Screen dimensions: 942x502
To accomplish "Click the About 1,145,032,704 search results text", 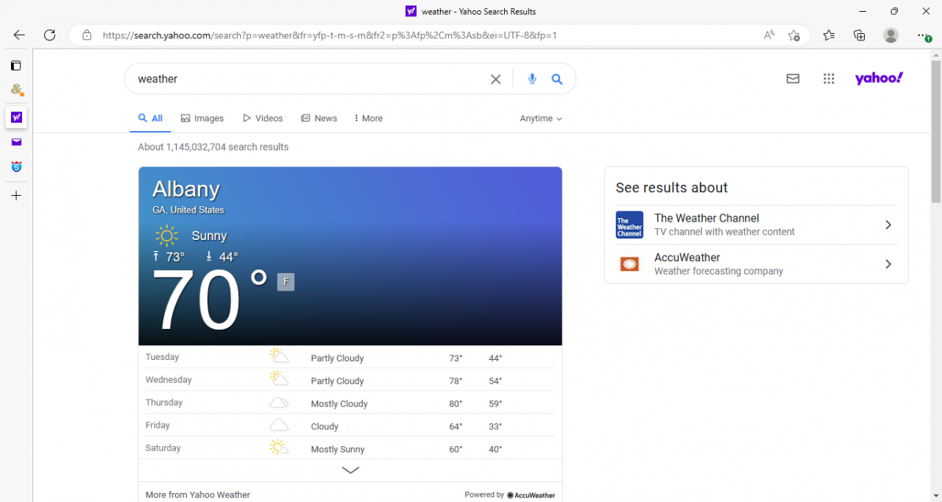I will [213, 147].
